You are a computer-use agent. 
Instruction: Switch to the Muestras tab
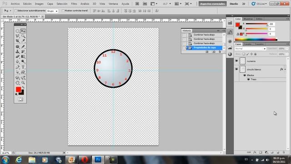click(x=248, y=19)
